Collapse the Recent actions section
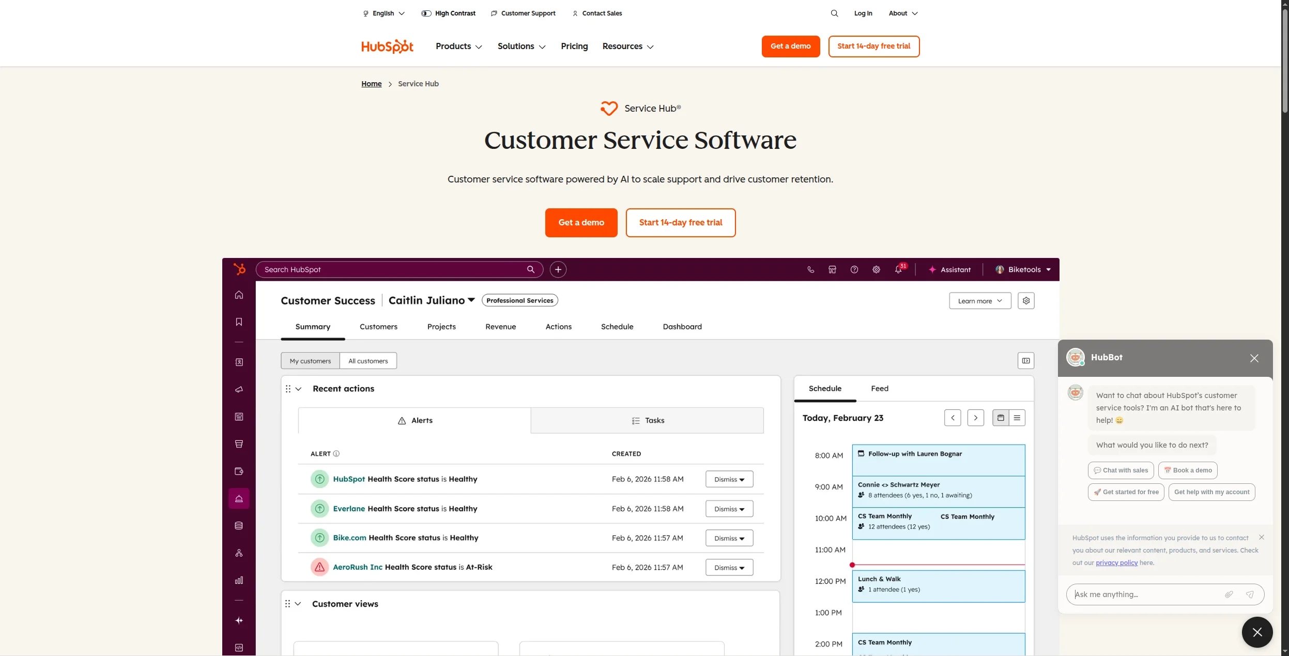Image resolution: width=1289 pixels, height=656 pixels. coord(298,389)
